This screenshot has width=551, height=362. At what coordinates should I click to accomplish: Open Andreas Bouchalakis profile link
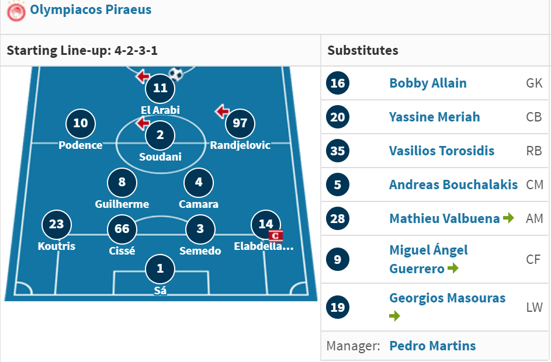click(x=453, y=185)
